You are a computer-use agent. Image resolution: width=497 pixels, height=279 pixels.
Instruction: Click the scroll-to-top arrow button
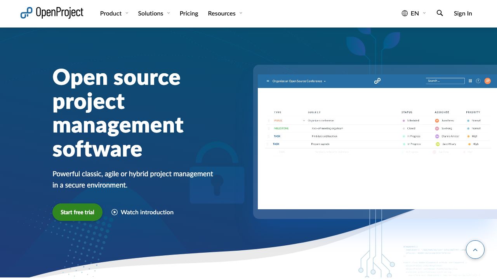coord(475,250)
